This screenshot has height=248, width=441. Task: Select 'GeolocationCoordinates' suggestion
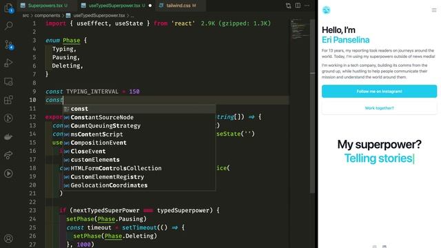[139, 185]
